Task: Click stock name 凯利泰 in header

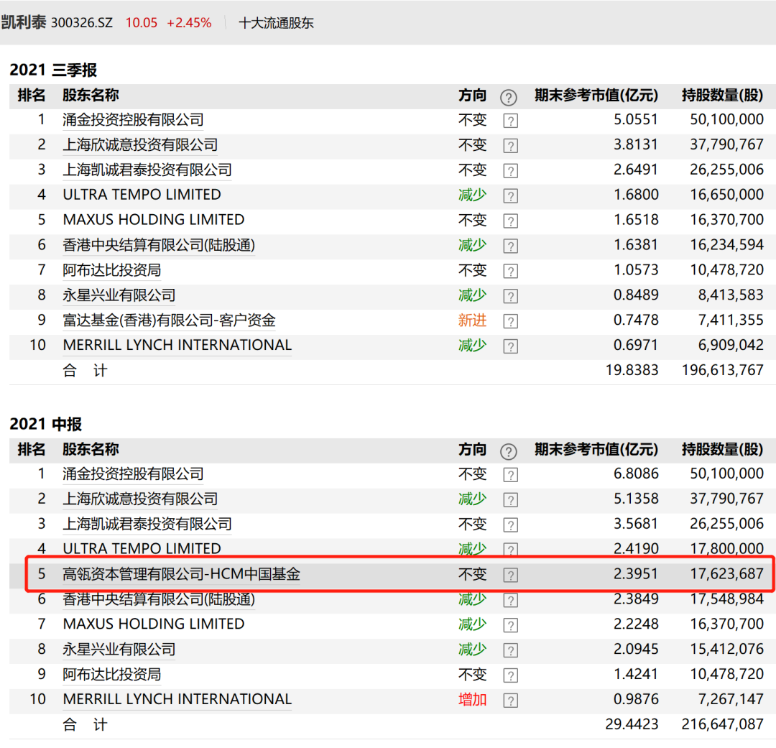Action: (23, 23)
